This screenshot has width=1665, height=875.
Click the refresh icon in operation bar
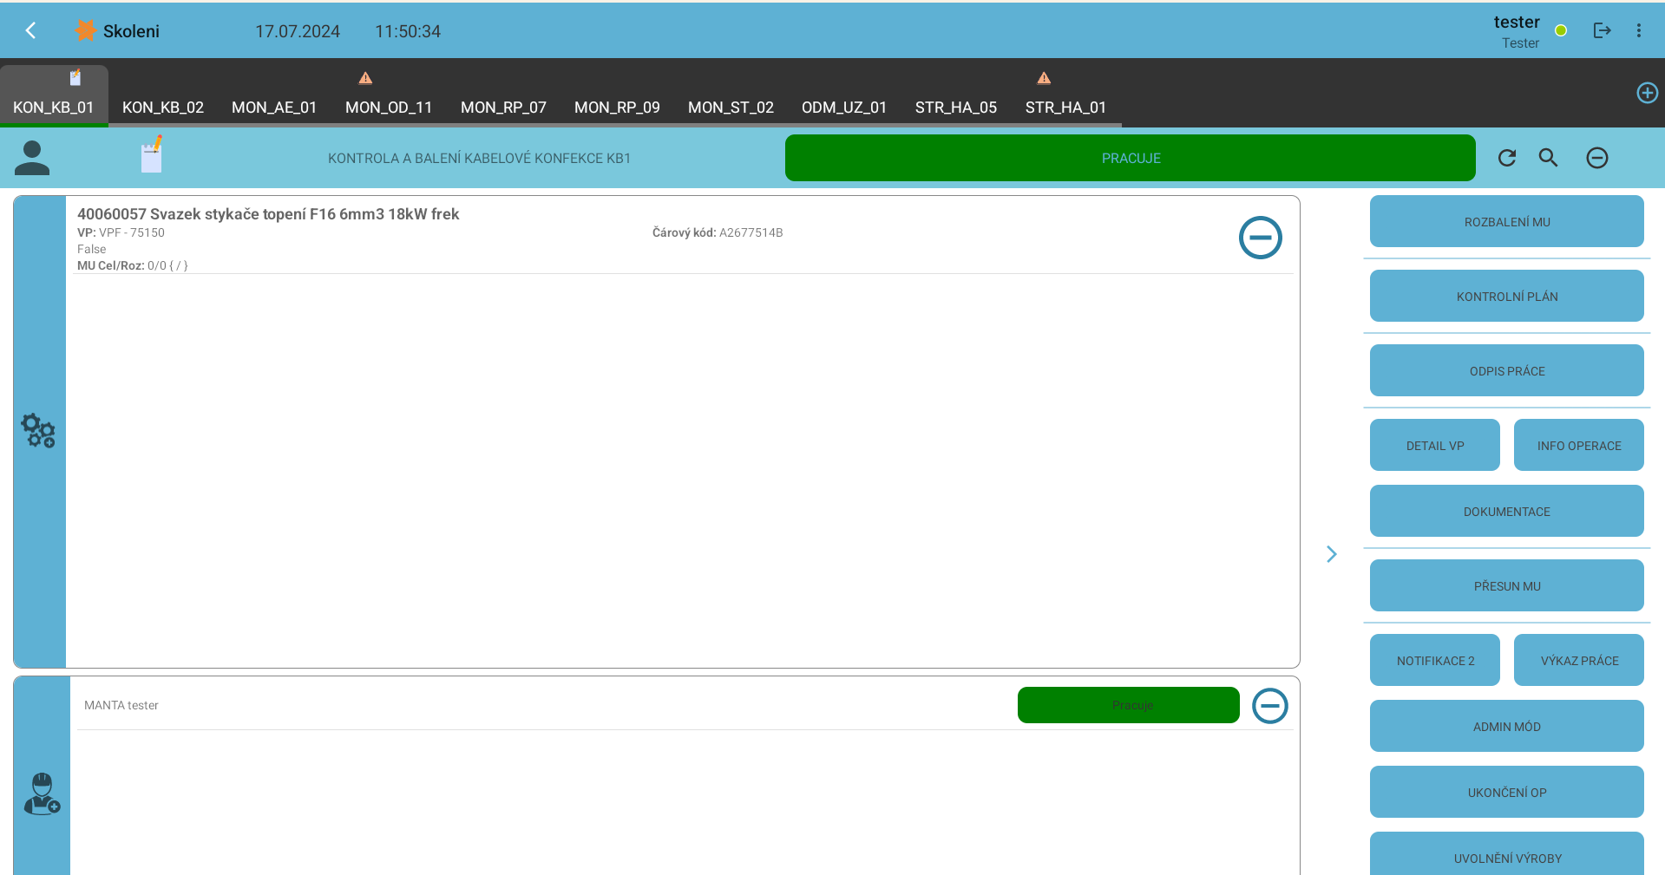coord(1507,158)
